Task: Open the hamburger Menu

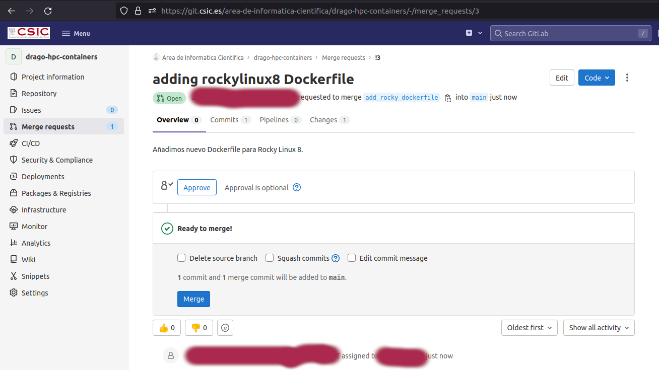Action: (76, 33)
